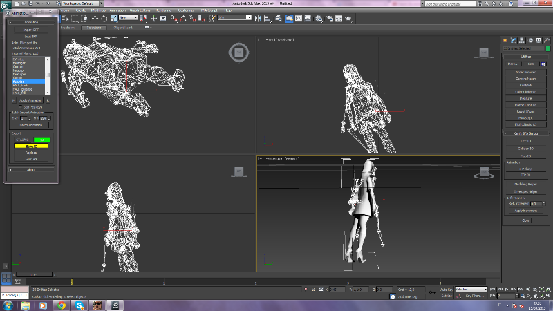Open the Modify command panel tab

(x=514, y=41)
